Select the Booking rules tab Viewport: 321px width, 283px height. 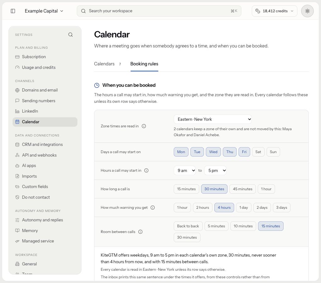144,64
